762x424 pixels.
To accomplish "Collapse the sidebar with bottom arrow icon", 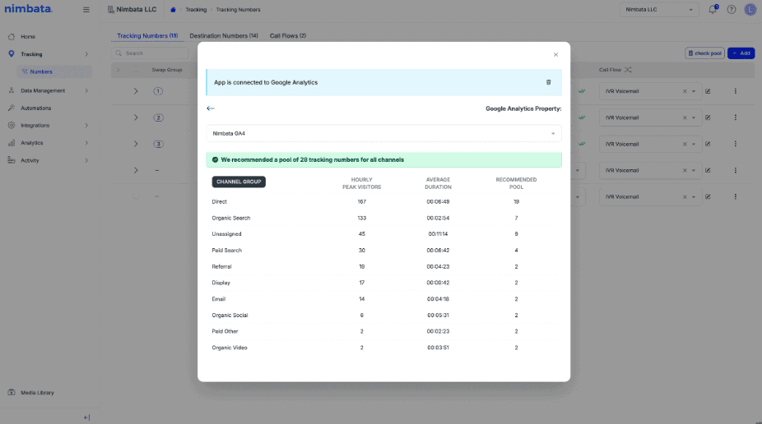I will (x=86, y=417).
